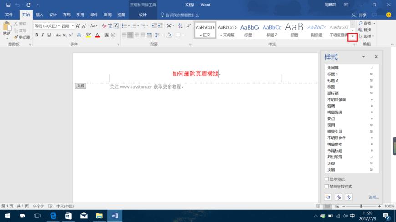The width and height of the screenshot is (396, 222).
Task: Click the text highlight color icon
Action: [88, 35]
